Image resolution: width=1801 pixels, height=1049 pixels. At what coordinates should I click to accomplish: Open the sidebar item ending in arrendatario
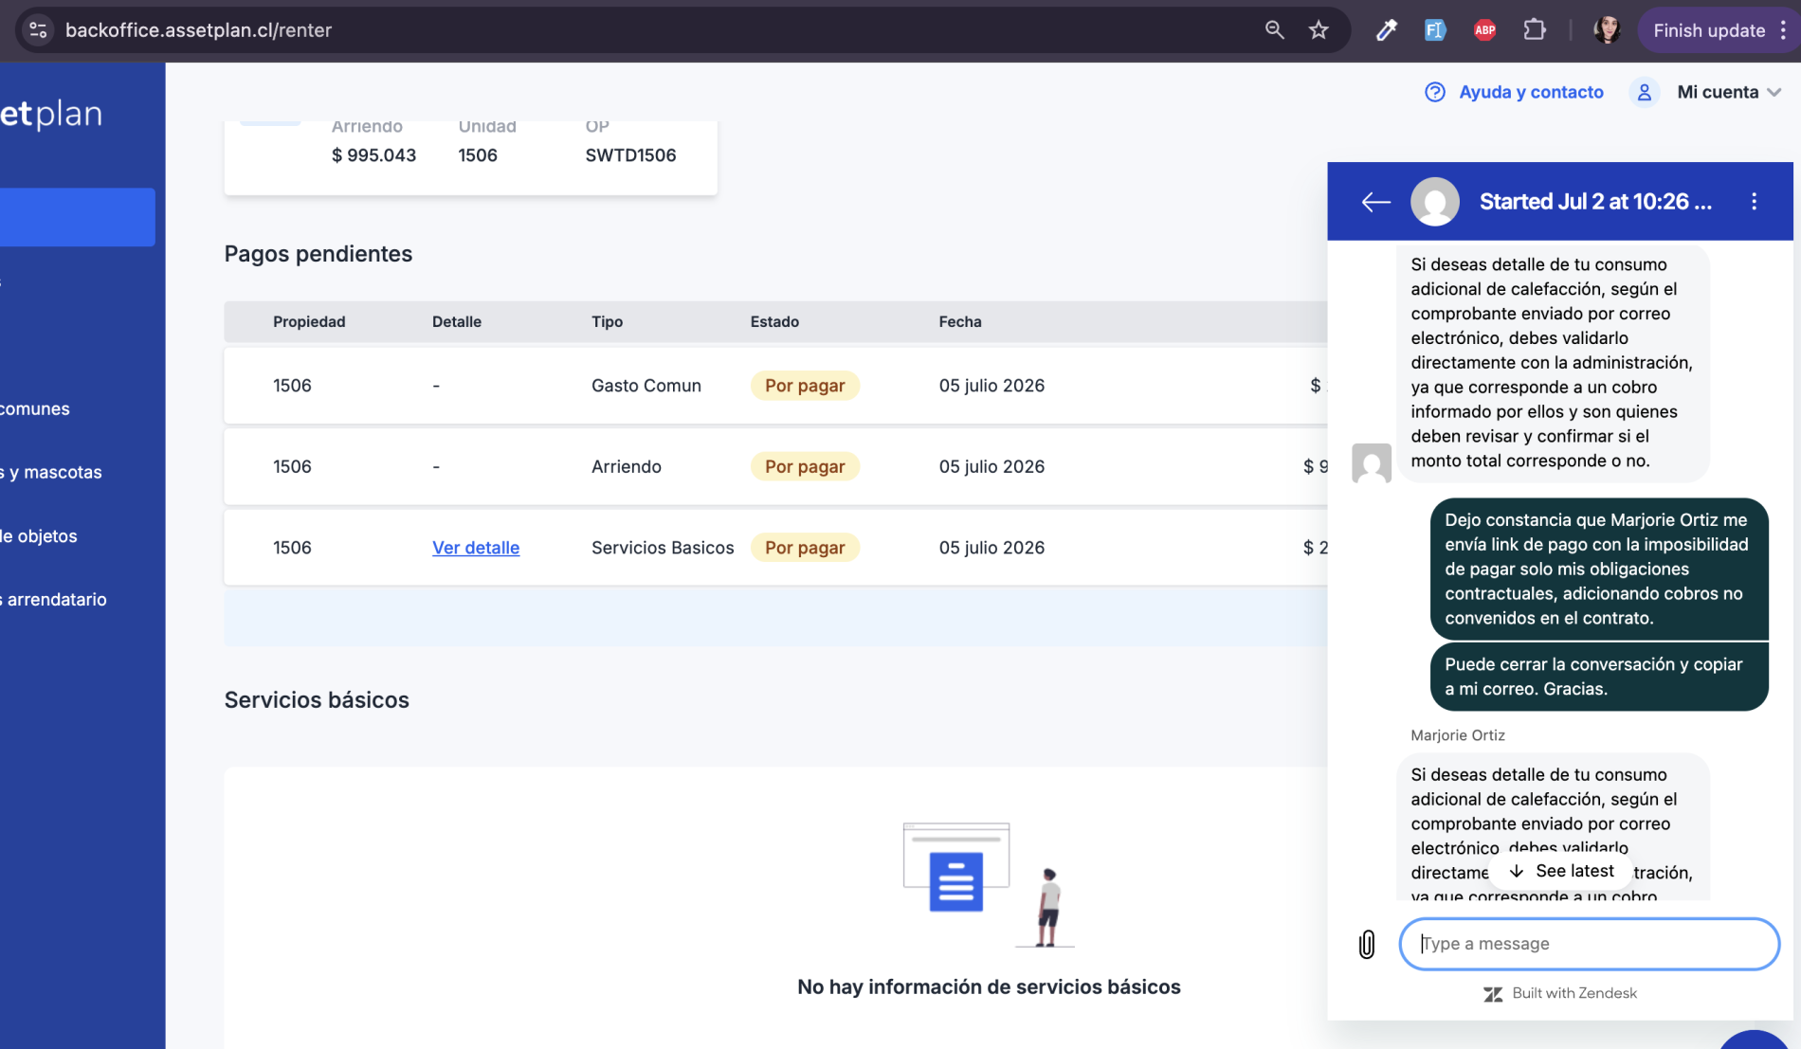(x=54, y=599)
